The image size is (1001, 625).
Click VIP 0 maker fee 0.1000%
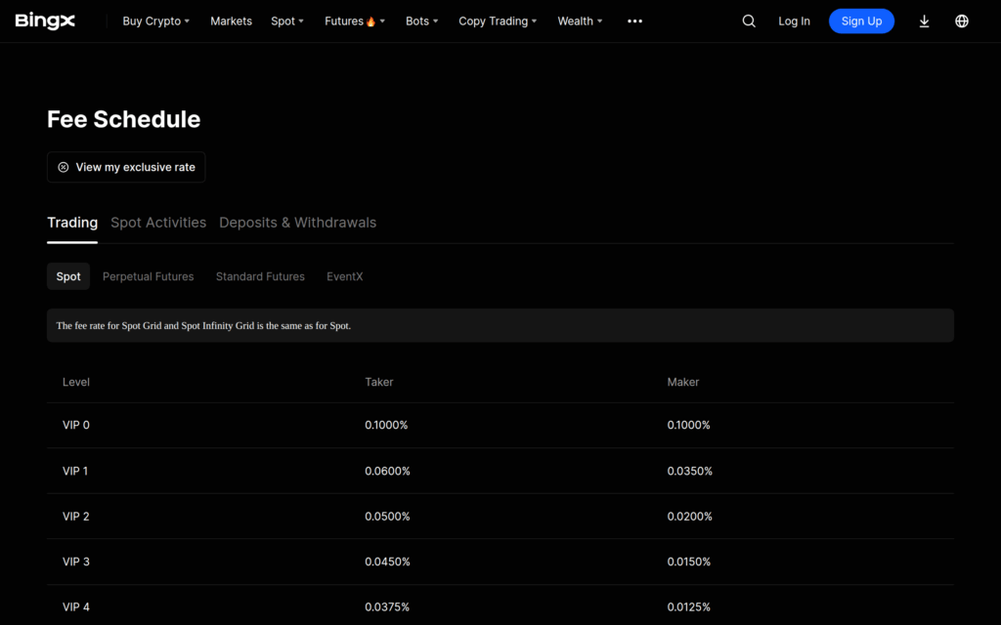point(689,425)
